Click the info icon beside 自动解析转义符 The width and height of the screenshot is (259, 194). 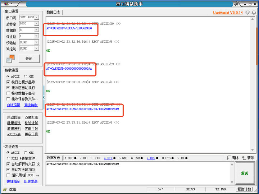click(38, 164)
